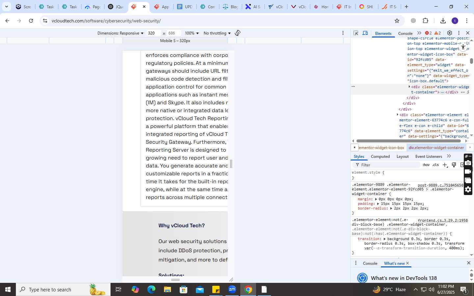The width and height of the screenshot is (474, 296).
Task: Open the drawer three-dot menu
Action: (355, 263)
